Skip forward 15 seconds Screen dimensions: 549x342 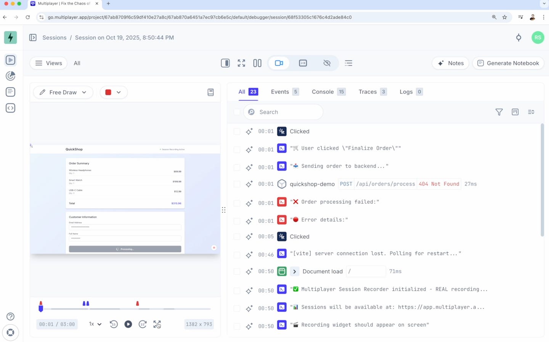[143, 324]
